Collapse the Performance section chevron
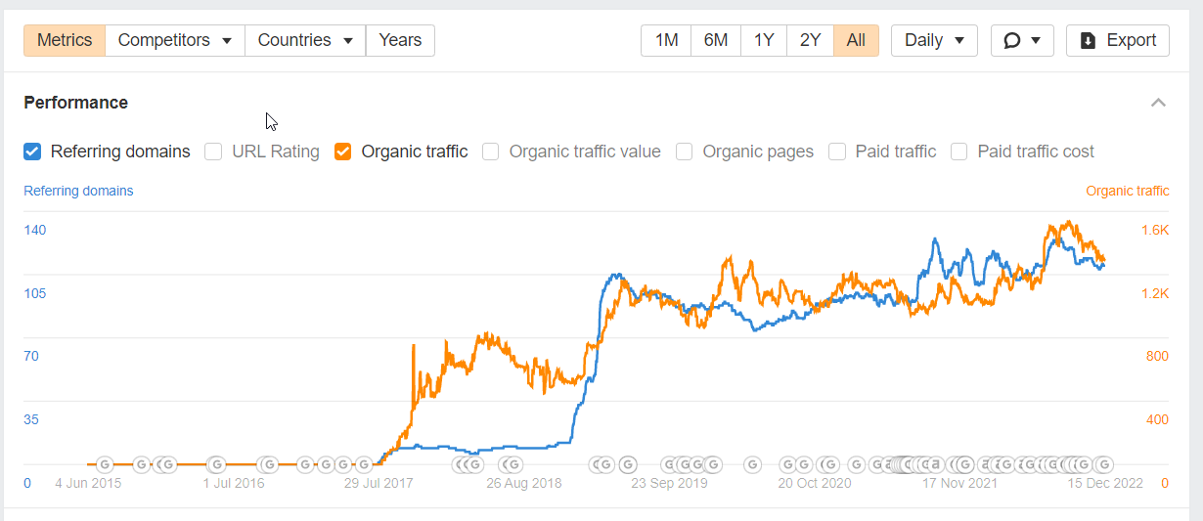The width and height of the screenshot is (1203, 521). 1159,103
